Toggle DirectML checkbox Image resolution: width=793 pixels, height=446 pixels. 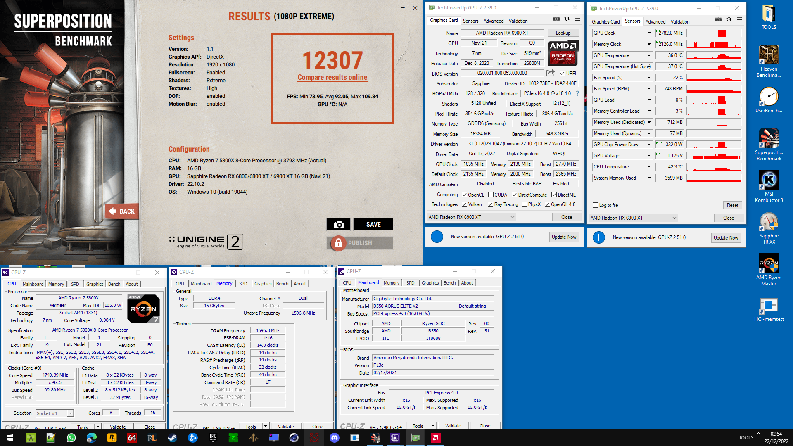coord(554,195)
